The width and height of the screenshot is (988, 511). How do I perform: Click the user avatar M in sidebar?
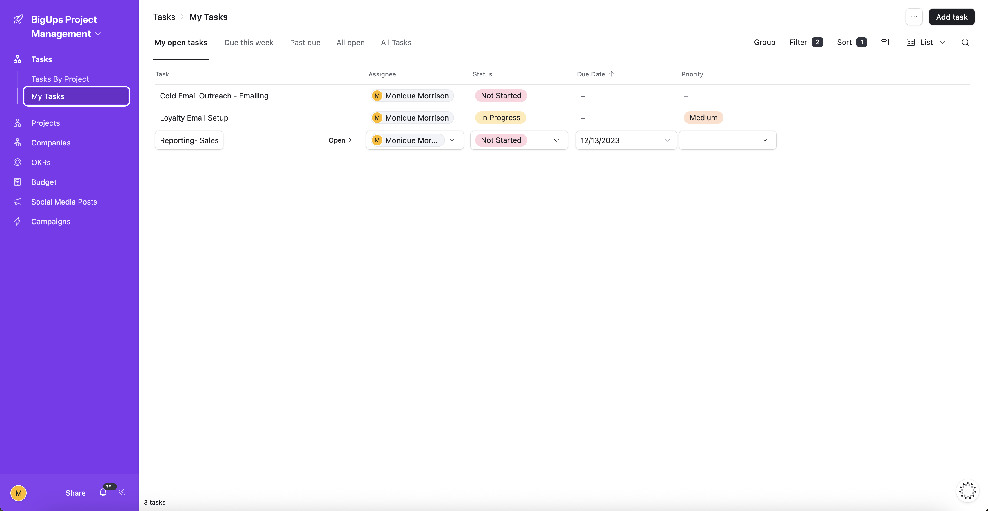[19, 493]
